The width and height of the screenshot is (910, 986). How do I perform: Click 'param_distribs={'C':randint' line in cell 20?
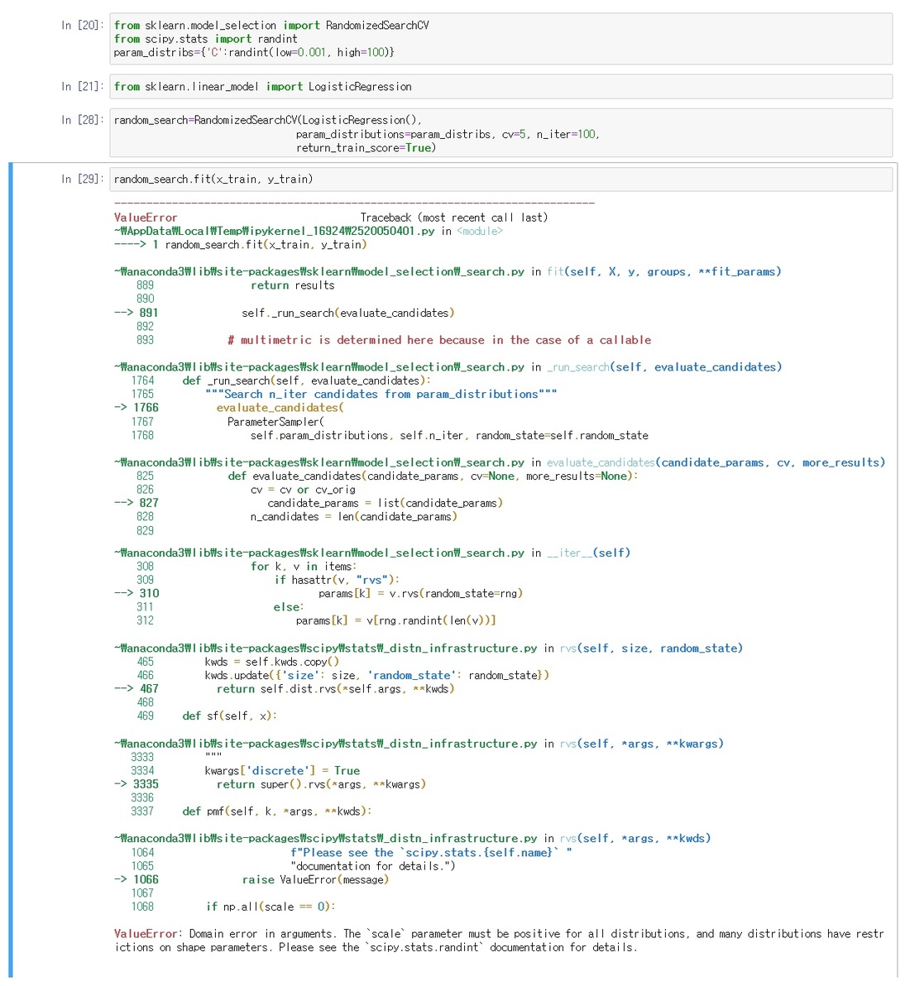tap(254, 52)
